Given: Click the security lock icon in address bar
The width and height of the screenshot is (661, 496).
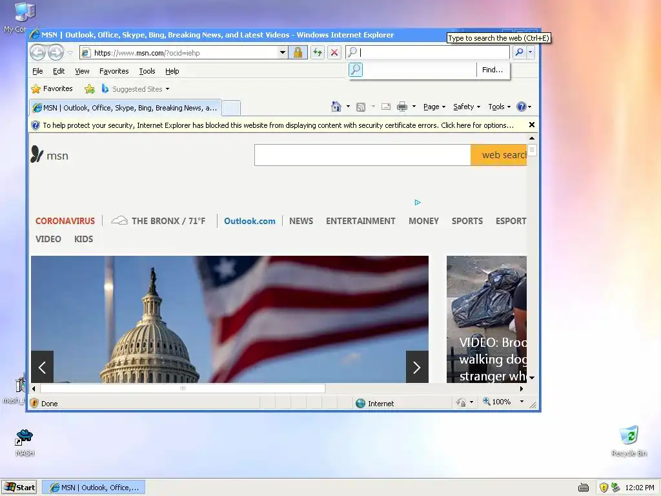Looking at the screenshot, I should 298,52.
